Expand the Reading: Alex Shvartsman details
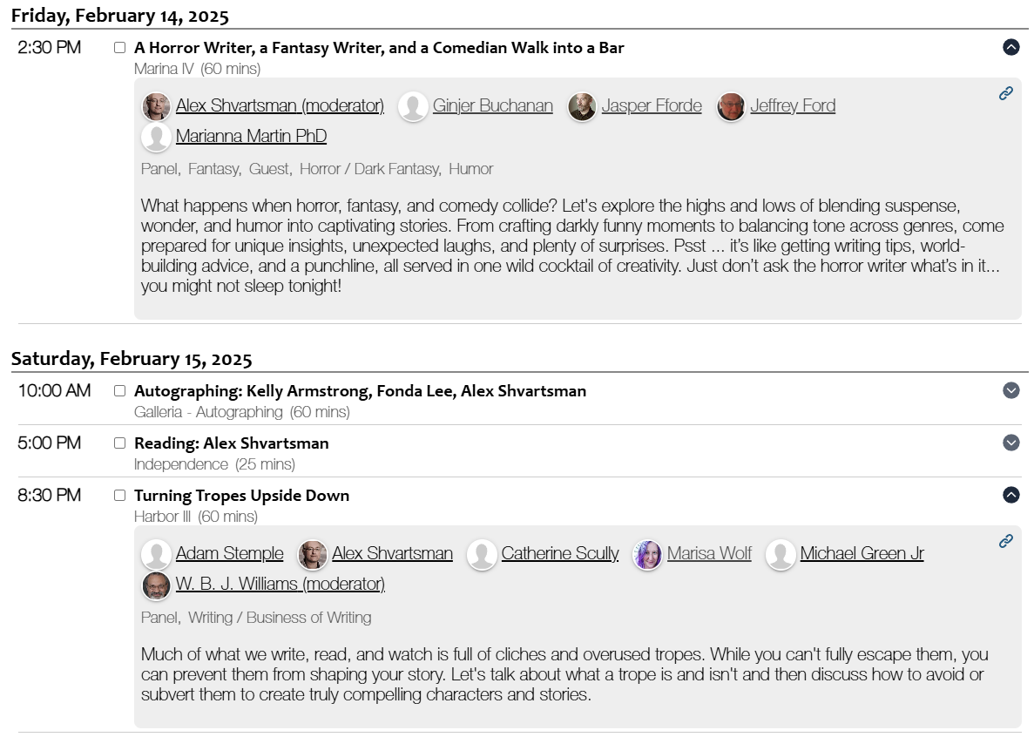Viewport: 1034px width, 737px height. [1010, 443]
